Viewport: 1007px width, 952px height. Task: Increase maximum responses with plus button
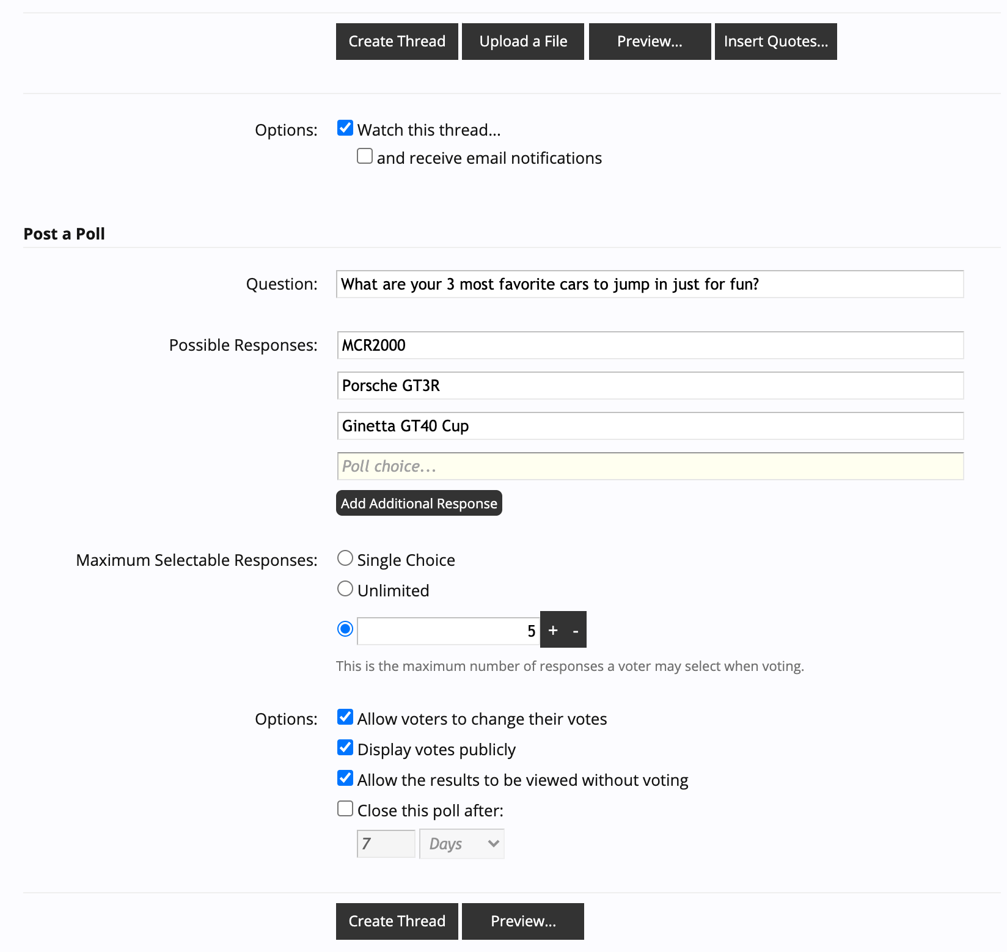coord(553,629)
